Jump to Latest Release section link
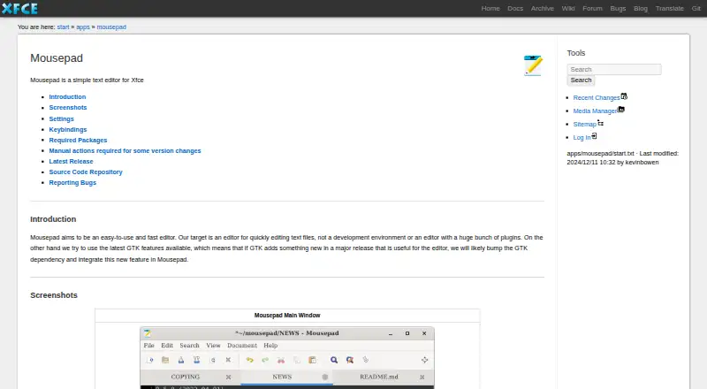This screenshot has height=389, width=707. 71,162
